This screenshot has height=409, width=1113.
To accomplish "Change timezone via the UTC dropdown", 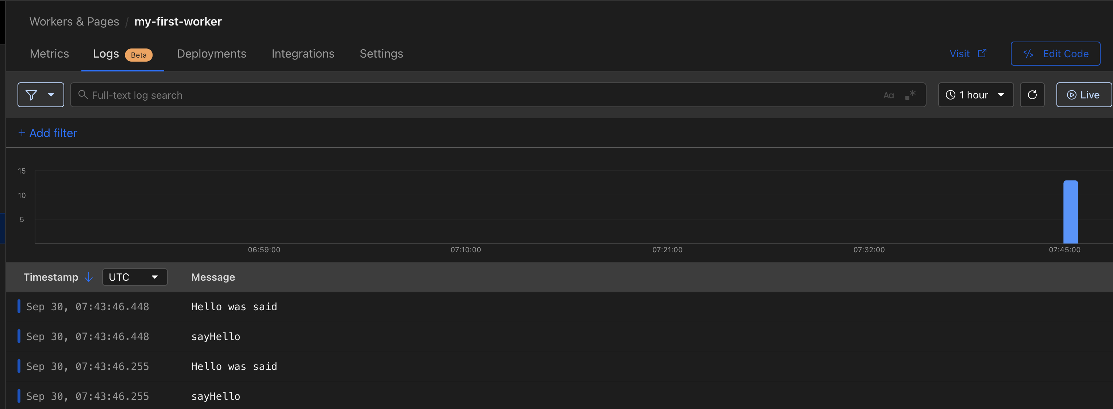I will [134, 277].
